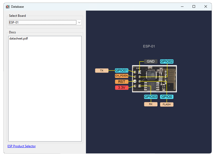This screenshot has width=215, height=156.
Task: Minimize the Database window
Action: pos(182,6)
